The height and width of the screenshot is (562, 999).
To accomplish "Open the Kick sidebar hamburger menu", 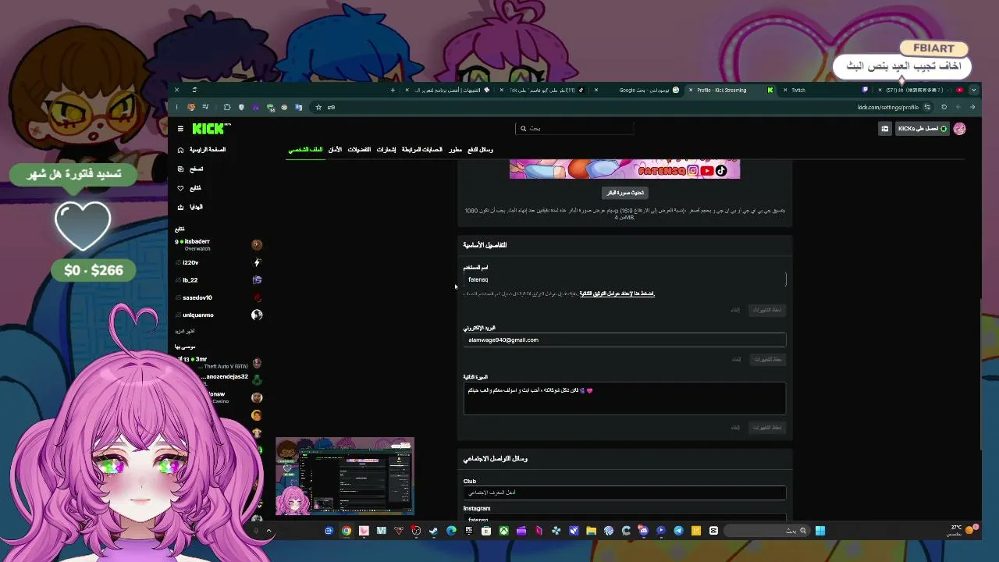I will [x=180, y=129].
